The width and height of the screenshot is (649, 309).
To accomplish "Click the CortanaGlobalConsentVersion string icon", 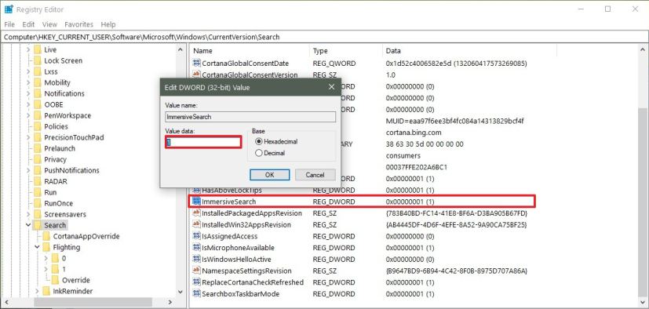I will tap(197, 75).
